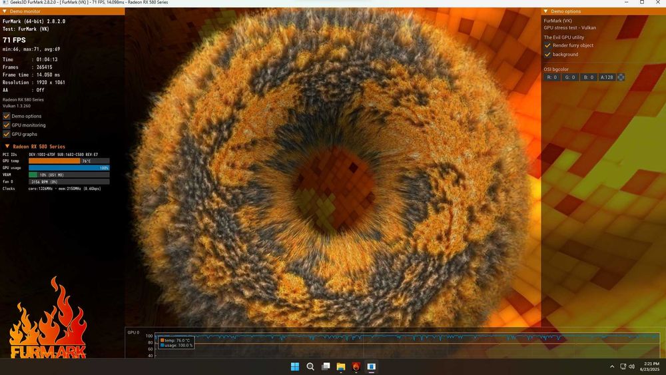This screenshot has width=666, height=375.
Task: Click the 'min:66, max:71, avg:69' text
Action: (x=31, y=49)
